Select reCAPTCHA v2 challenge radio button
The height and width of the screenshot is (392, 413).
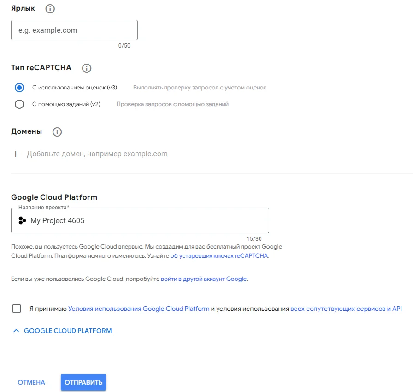coord(19,104)
